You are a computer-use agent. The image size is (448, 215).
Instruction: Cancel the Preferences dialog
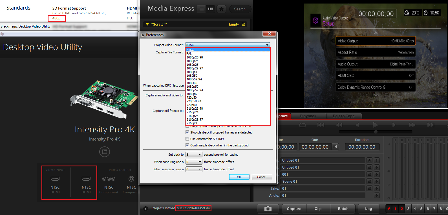click(262, 177)
